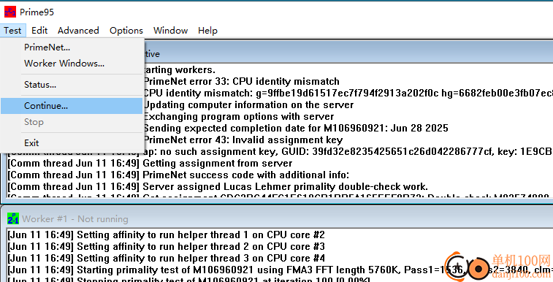Open the Edit menu
Screen dimensions: 553x282
[39, 31]
